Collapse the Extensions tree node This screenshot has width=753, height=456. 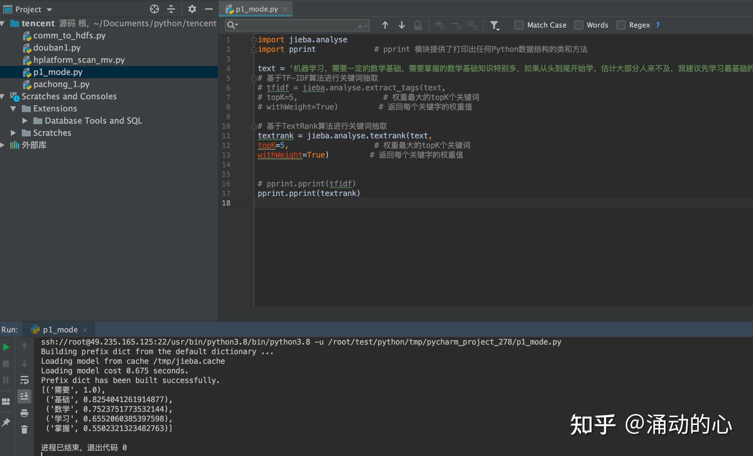click(x=13, y=109)
